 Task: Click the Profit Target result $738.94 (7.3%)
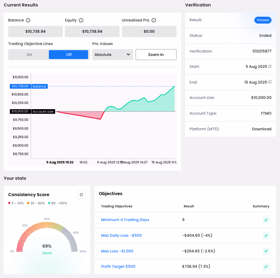[x=196, y=266]
